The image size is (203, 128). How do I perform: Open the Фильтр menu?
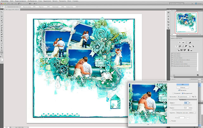[55, 1]
